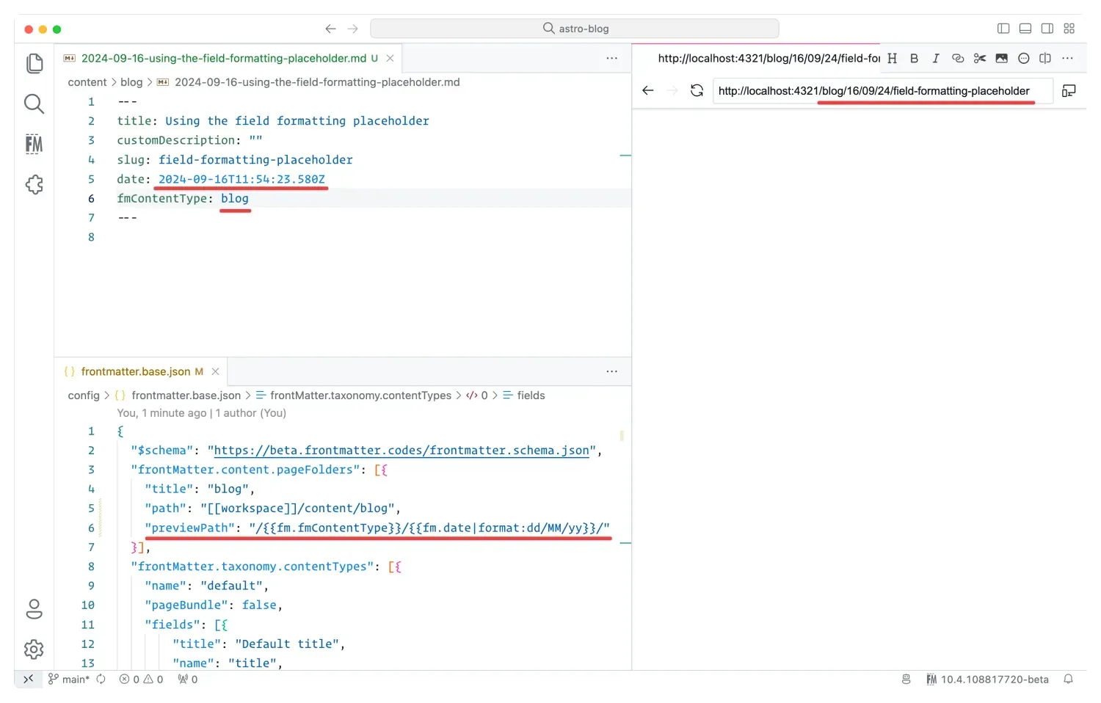
Task: Click the previewPath line in JSON
Action: click(x=377, y=528)
